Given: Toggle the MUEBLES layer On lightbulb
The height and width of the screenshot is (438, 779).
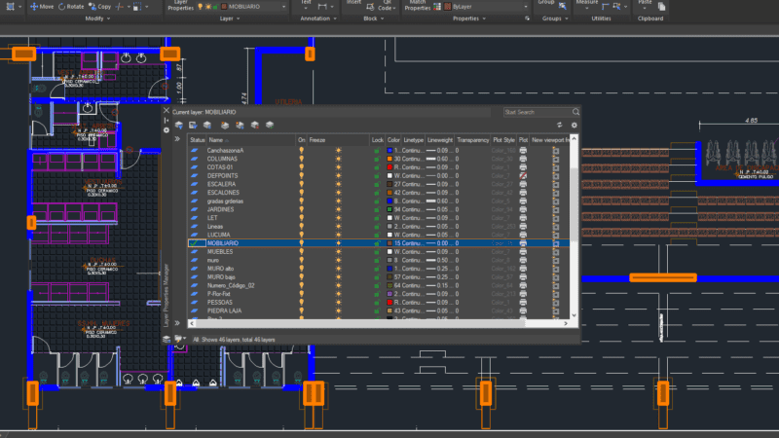Looking at the screenshot, I should pos(301,252).
